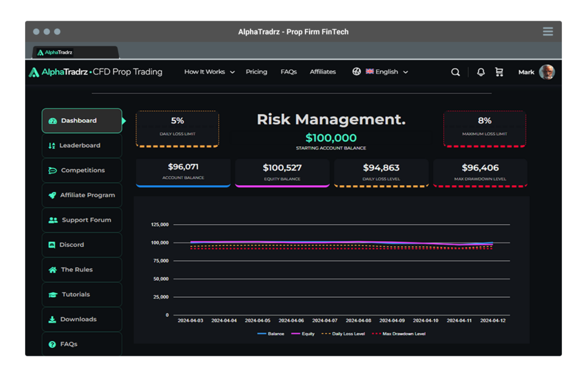The width and height of the screenshot is (587, 377).
Task: Expand the browser hamburger menu
Action: coord(548,32)
